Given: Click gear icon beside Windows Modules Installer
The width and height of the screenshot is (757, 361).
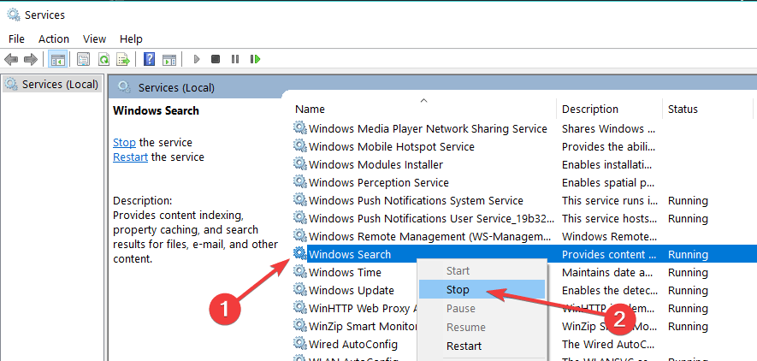Looking at the screenshot, I should coord(300,164).
